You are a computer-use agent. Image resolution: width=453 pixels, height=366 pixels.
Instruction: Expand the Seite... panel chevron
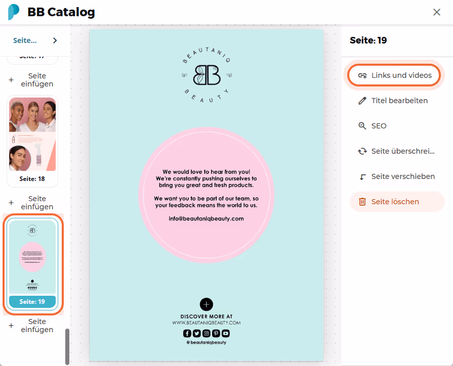55,40
